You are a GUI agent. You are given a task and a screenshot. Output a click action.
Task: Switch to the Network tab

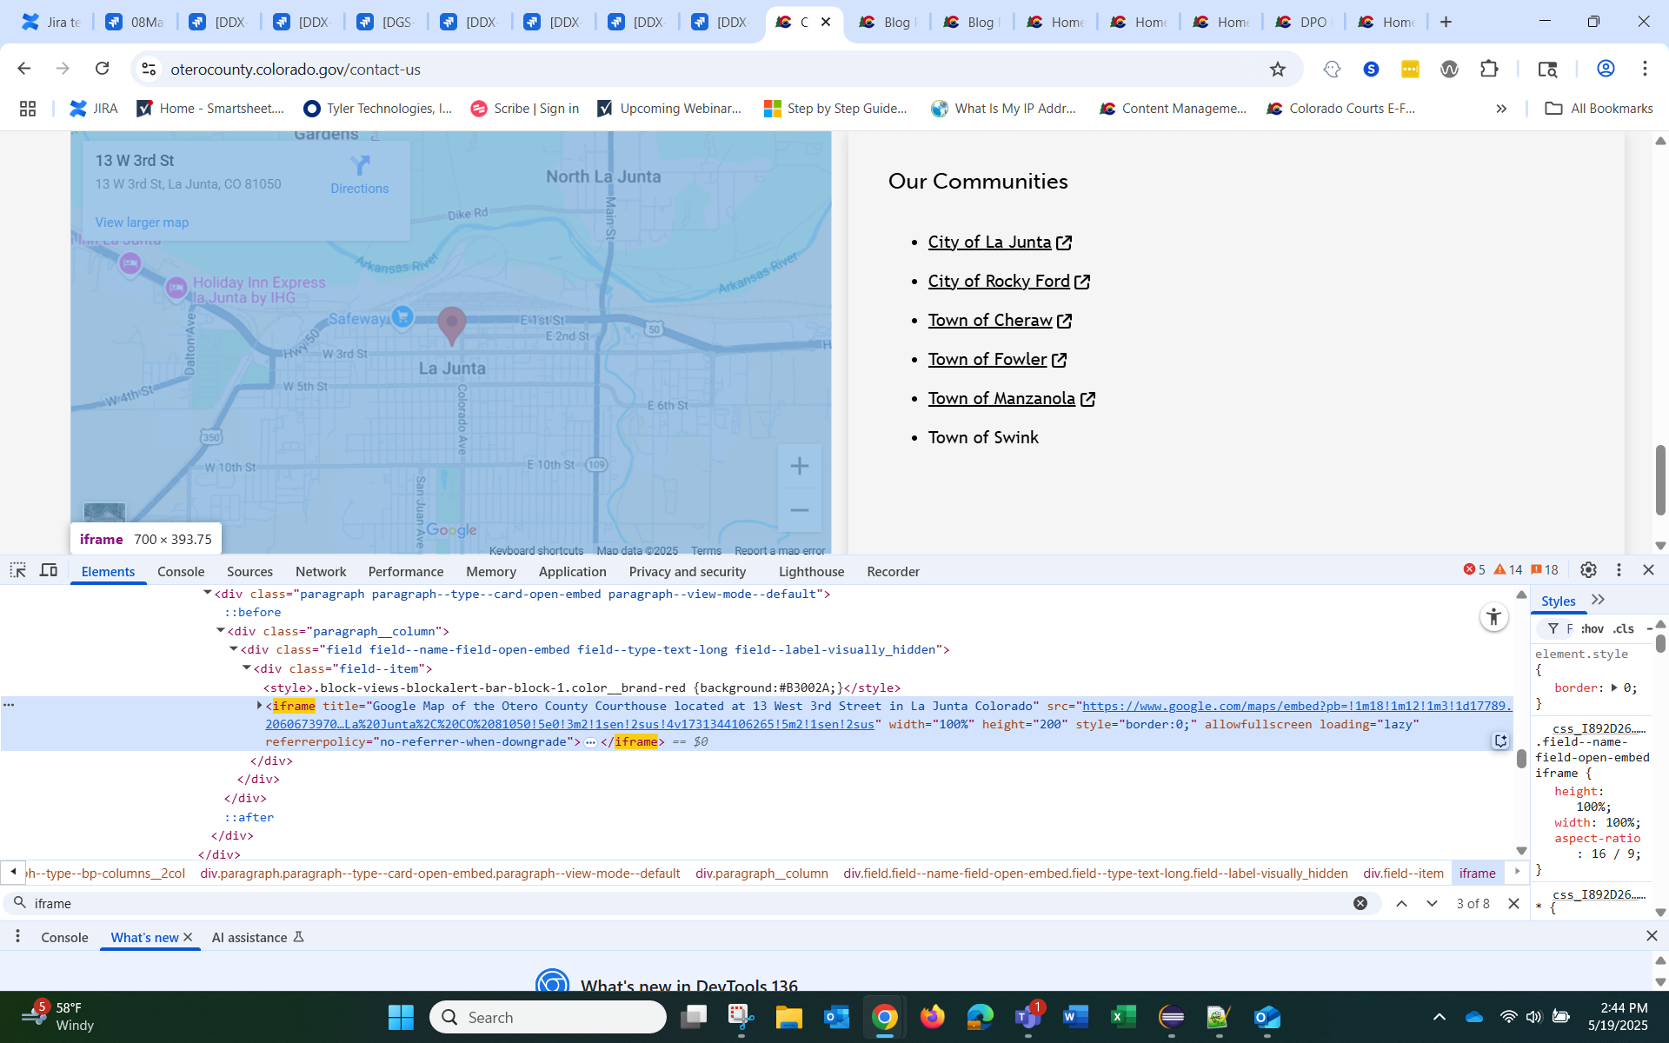[x=321, y=571]
